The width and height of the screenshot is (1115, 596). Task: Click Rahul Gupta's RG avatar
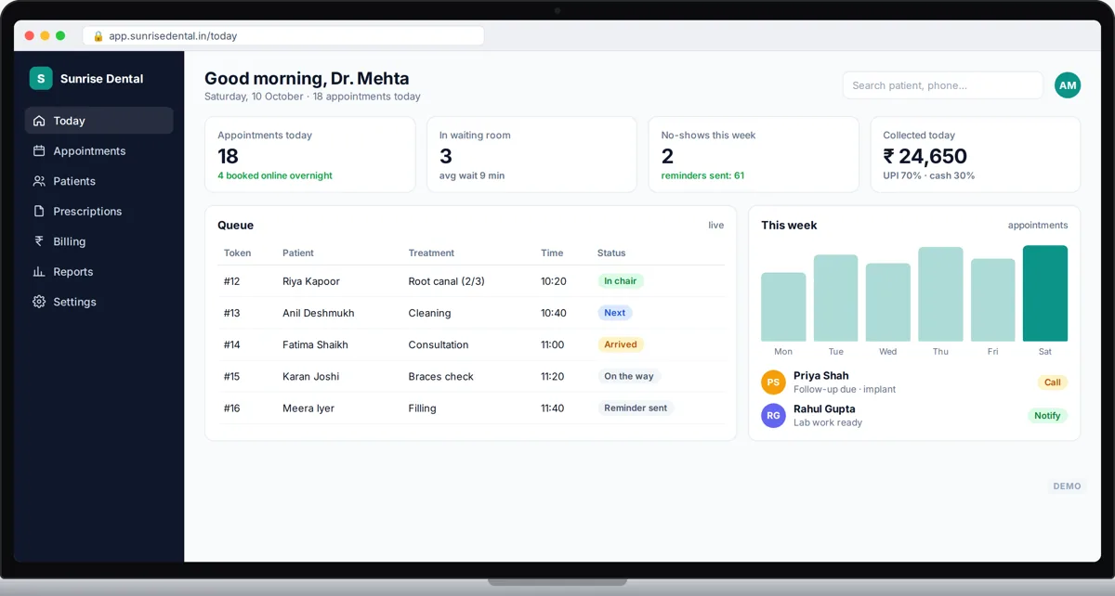pyautogui.click(x=773, y=415)
